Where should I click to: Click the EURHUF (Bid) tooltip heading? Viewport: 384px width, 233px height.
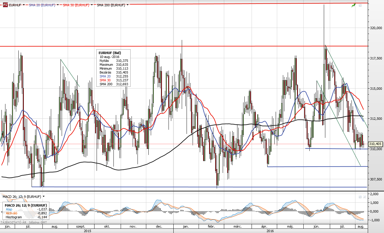[x=110, y=53]
